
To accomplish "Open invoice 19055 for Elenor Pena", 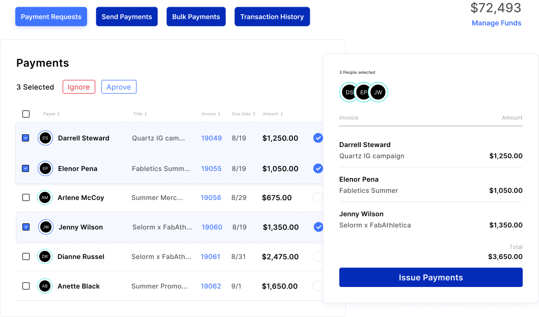I will (211, 168).
